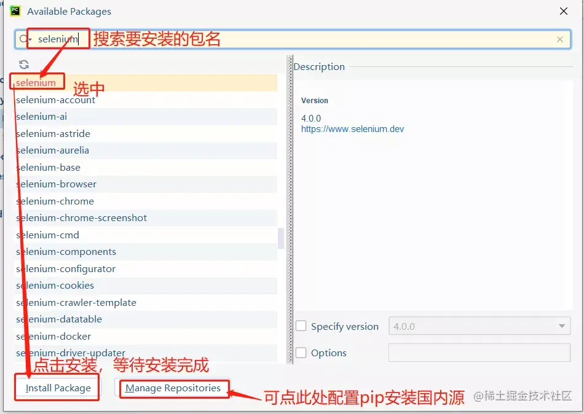This screenshot has height=414, width=584.
Task: Highlight the selenium-cmd row
Action: (146, 235)
